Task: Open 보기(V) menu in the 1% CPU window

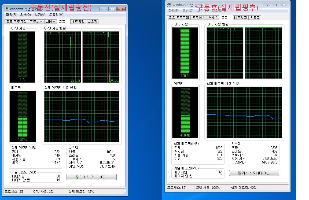Action: [x=40, y=15]
